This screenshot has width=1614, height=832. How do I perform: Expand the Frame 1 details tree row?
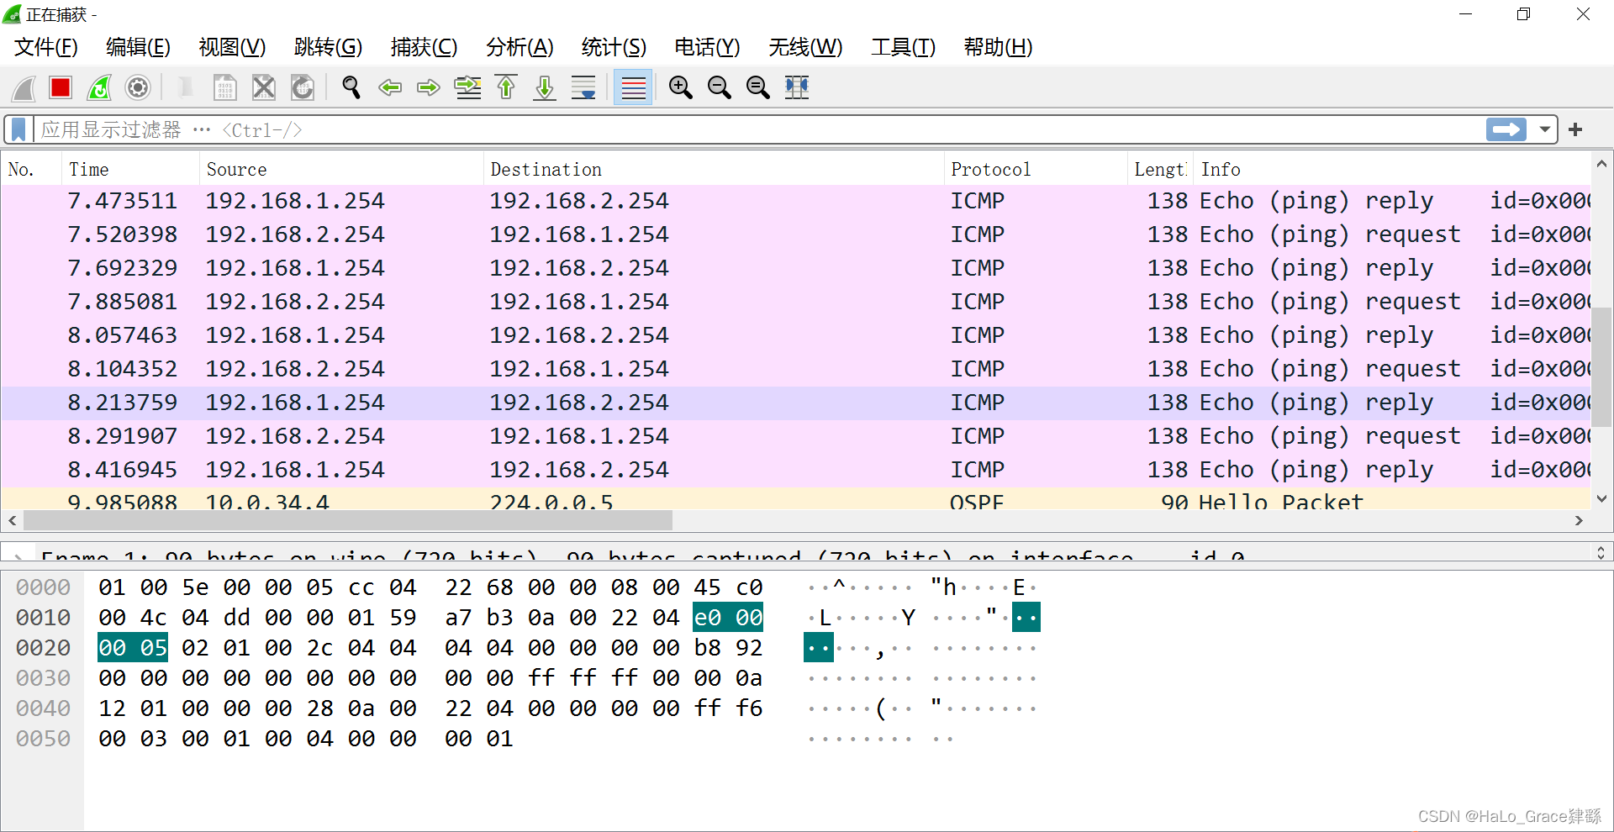[x=18, y=556]
